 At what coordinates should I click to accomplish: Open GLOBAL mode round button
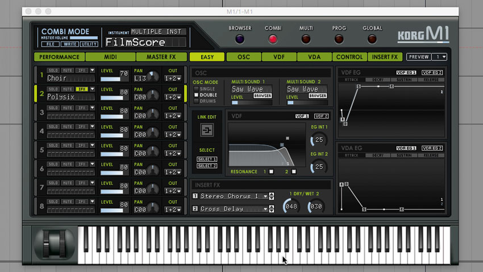pyautogui.click(x=372, y=39)
